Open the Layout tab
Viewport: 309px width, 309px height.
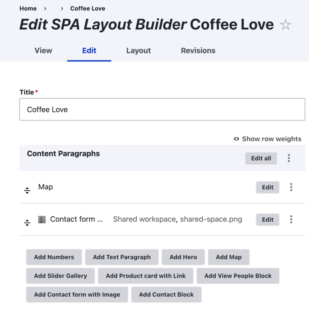[x=139, y=51]
